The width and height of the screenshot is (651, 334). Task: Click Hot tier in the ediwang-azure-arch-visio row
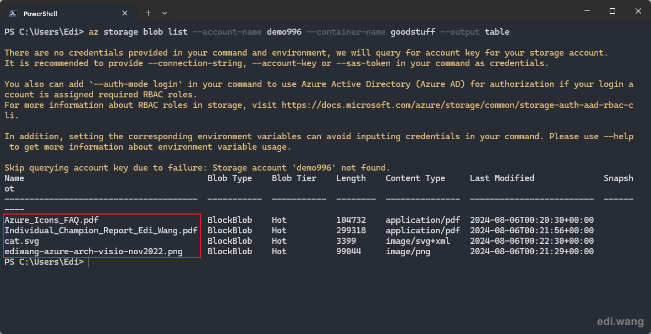[279, 251]
